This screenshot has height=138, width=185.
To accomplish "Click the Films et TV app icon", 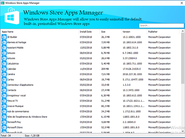I will (4, 101).
